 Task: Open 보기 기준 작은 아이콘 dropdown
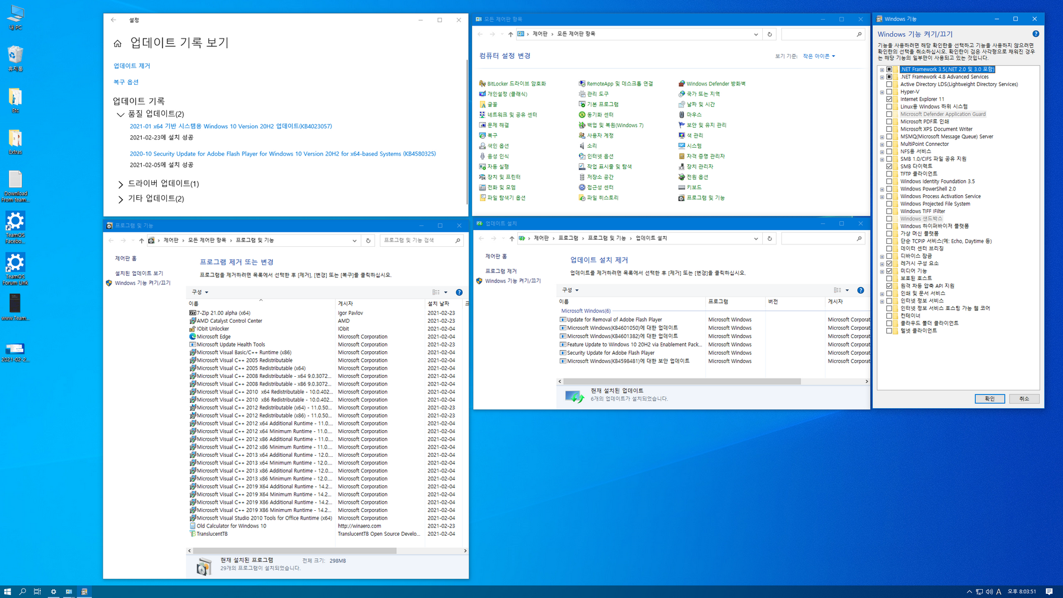[819, 56]
